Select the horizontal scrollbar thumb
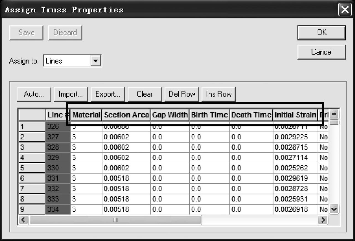Image resolution: width=355 pixels, height=241 pixels. [116, 220]
